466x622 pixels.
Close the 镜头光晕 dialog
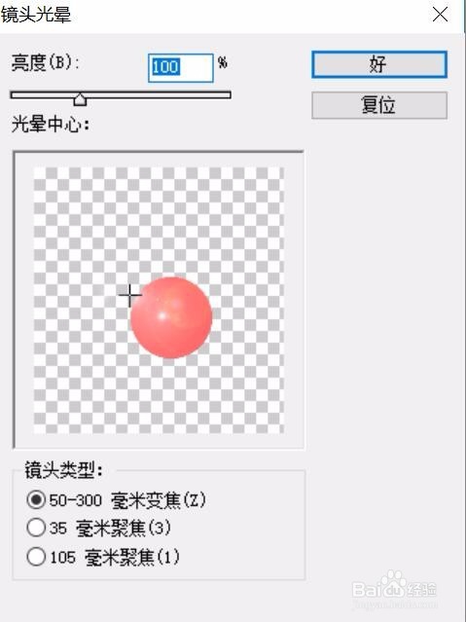pyautogui.click(x=440, y=15)
